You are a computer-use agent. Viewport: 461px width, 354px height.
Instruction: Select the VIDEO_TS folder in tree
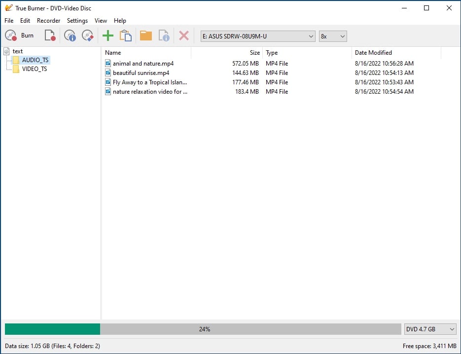[34, 69]
